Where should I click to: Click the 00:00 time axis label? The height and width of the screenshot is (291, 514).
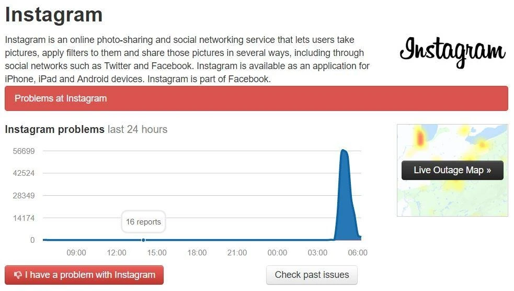(x=277, y=253)
